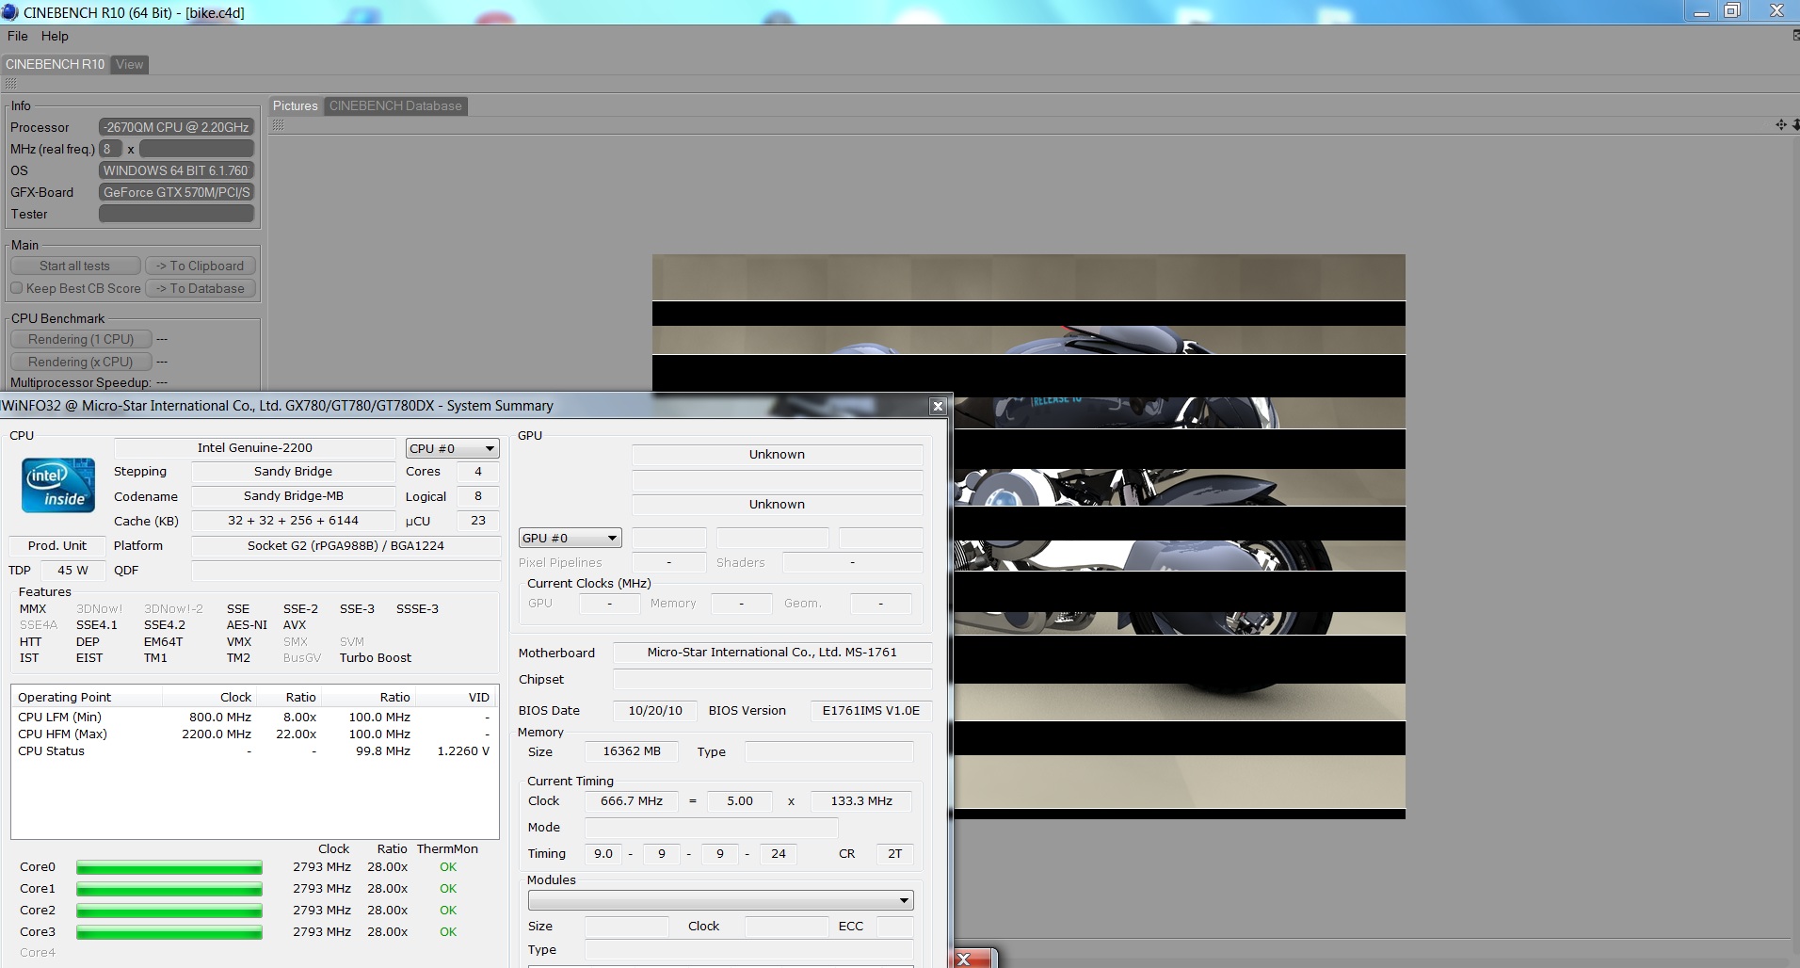Click the motherboard name MS-1761 field
This screenshot has height=968, width=1800.
click(772, 653)
